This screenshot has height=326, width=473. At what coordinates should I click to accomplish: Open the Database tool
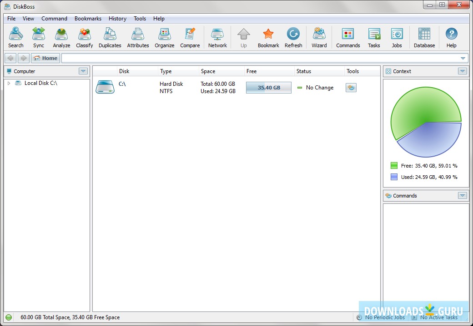[424, 37]
